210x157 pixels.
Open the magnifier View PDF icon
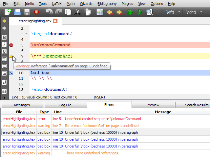point(150,12)
